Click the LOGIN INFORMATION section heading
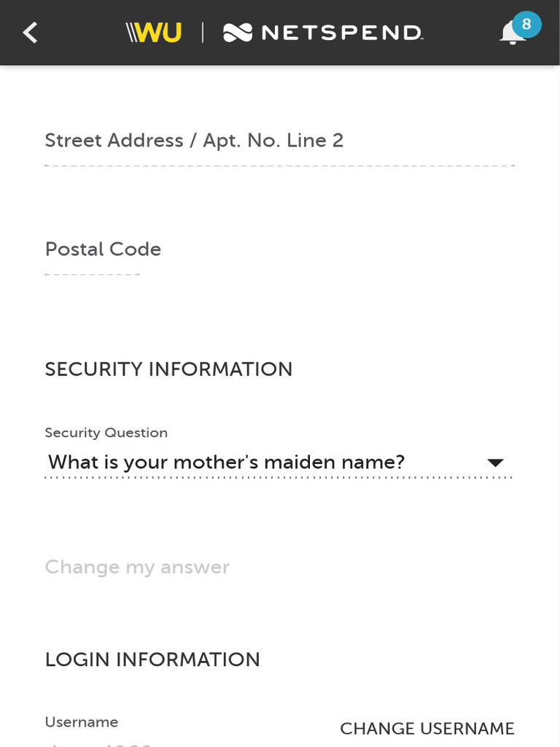This screenshot has height=747, width=560. (x=152, y=659)
